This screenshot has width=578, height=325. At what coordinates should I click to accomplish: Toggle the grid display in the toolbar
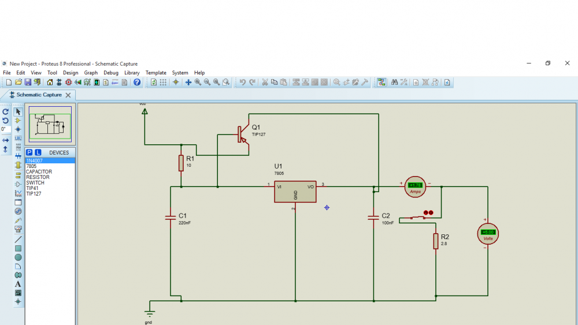pyautogui.click(x=163, y=83)
